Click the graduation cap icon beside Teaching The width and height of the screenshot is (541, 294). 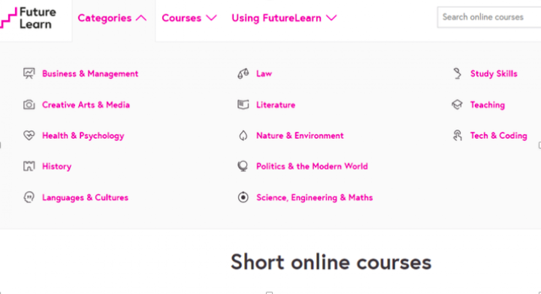pyautogui.click(x=457, y=104)
